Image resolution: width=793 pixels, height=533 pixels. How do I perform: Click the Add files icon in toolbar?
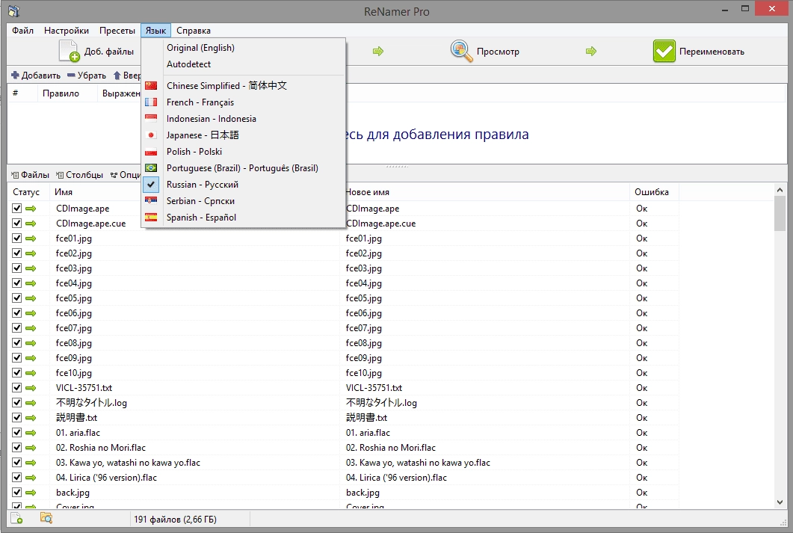coord(70,51)
